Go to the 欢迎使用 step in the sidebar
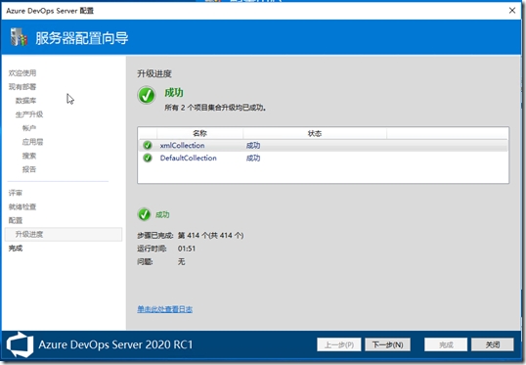 point(22,72)
